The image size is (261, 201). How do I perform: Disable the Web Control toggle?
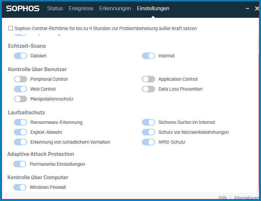tap(20, 89)
